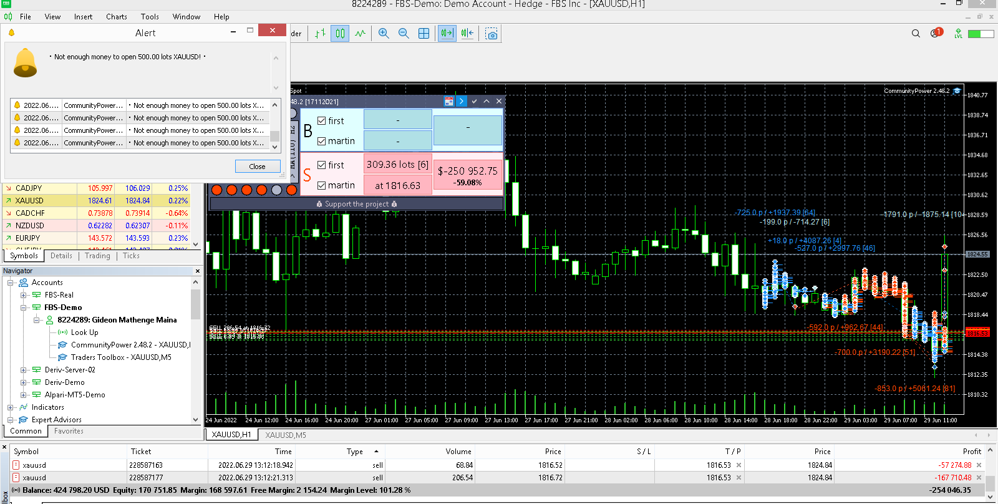This screenshot has width=998, height=504.
Task: Open the File menu
Action: click(26, 17)
